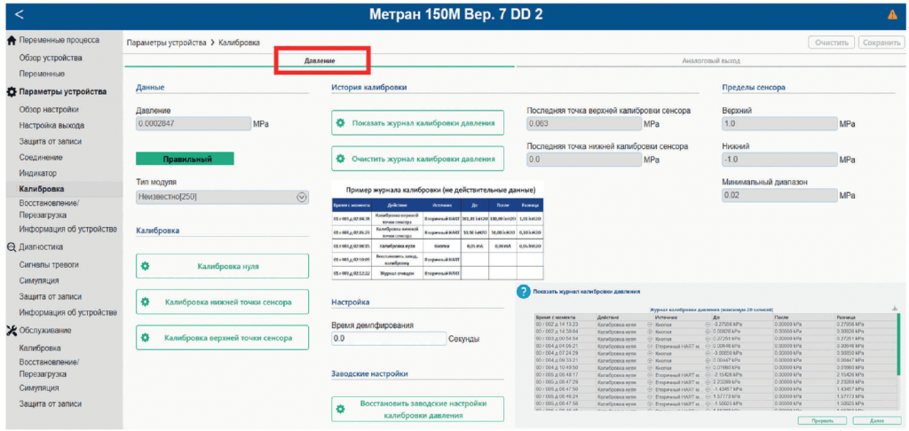Click the Верхний sensor limit field
This screenshot has height=431, width=909.
pyautogui.click(x=779, y=123)
